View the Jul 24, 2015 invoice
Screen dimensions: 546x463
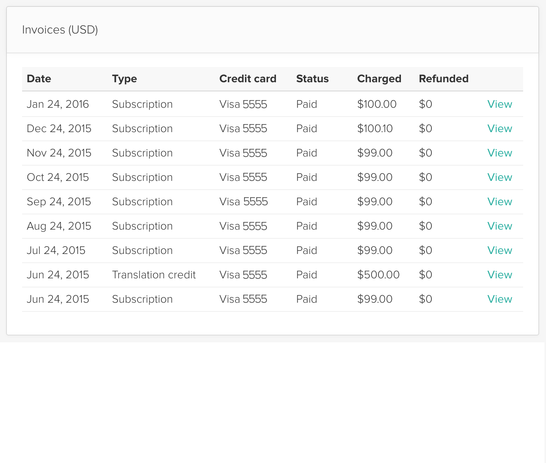(499, 250)
